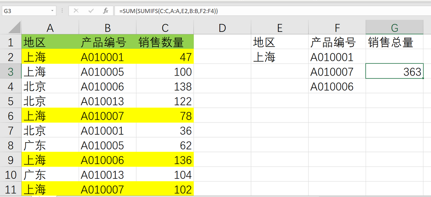The image size is (431, 197).
Task: Click the Insert Function fx icon
Action: coord(106,11)
